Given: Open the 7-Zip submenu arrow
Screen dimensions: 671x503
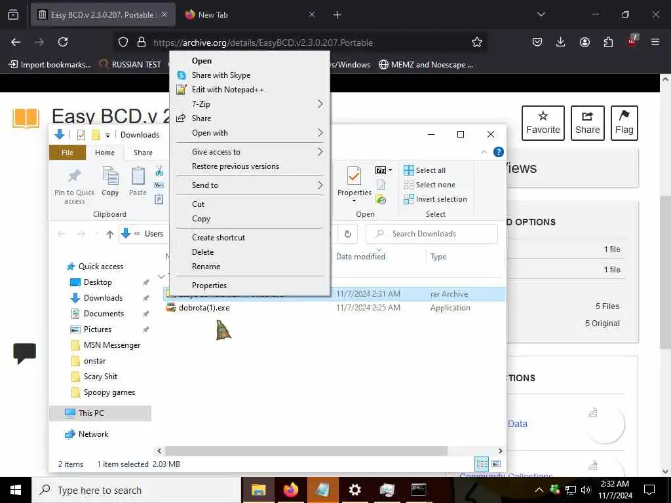Looking at the screenshot, I should [x=320, y=104].
